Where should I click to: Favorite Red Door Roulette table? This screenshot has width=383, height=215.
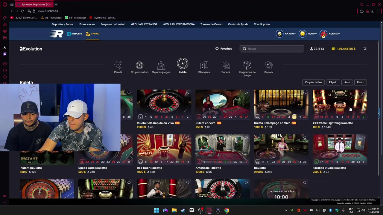coord(188,138)
